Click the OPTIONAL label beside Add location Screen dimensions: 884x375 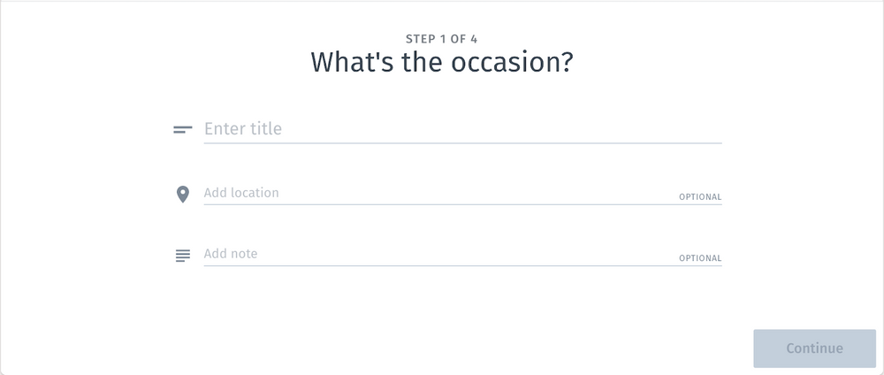[700, 197]
